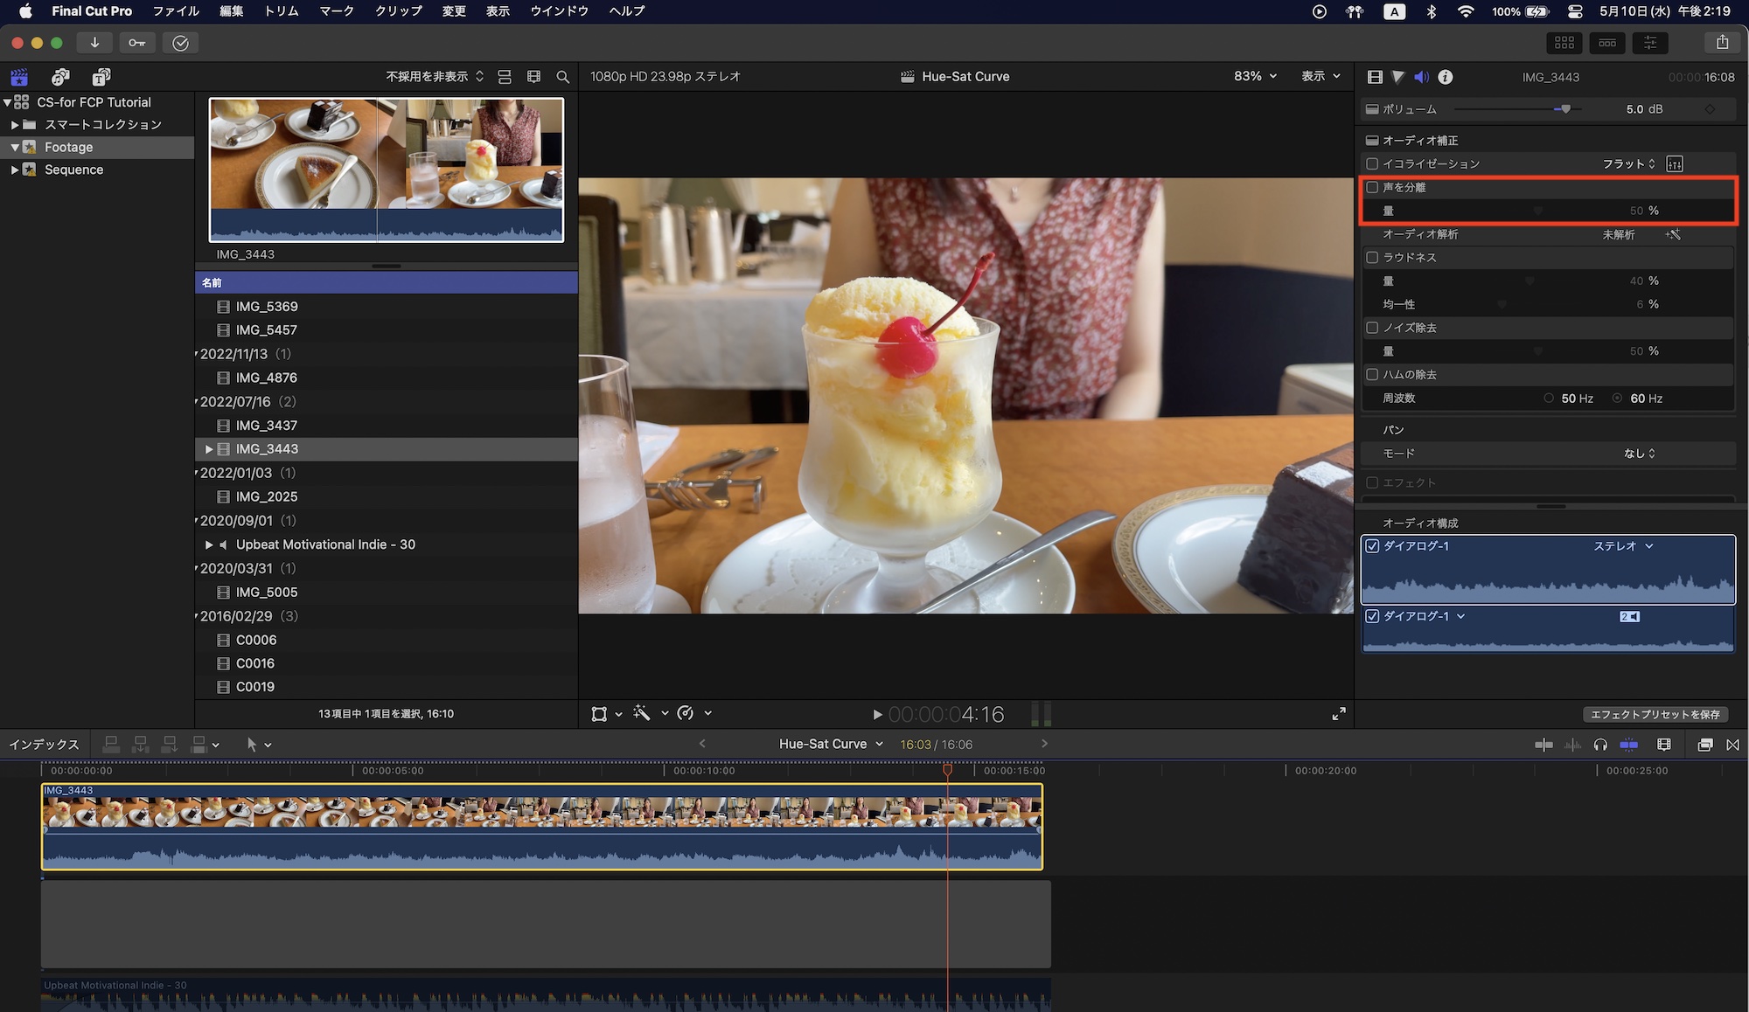Open the ウインドウ menu
The image size is (1749, 1012).
559,11
